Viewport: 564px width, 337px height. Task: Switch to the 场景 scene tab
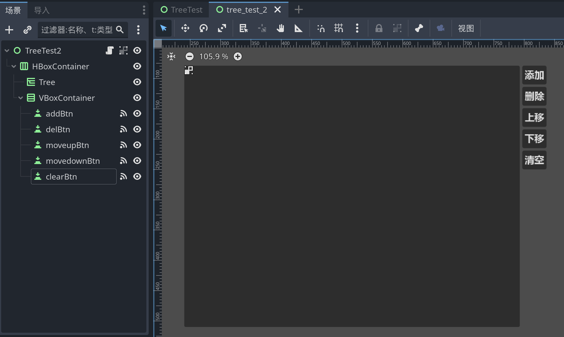pyautogui.click(x=13, y=10)
